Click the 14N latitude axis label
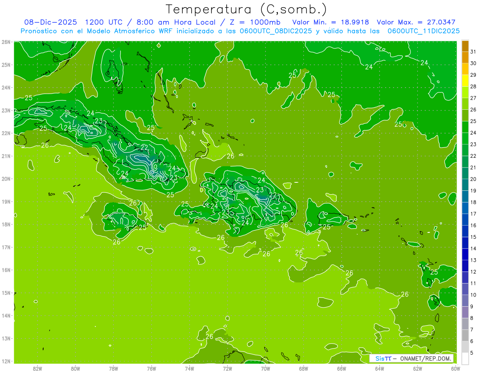 click(x=6, y=315)
